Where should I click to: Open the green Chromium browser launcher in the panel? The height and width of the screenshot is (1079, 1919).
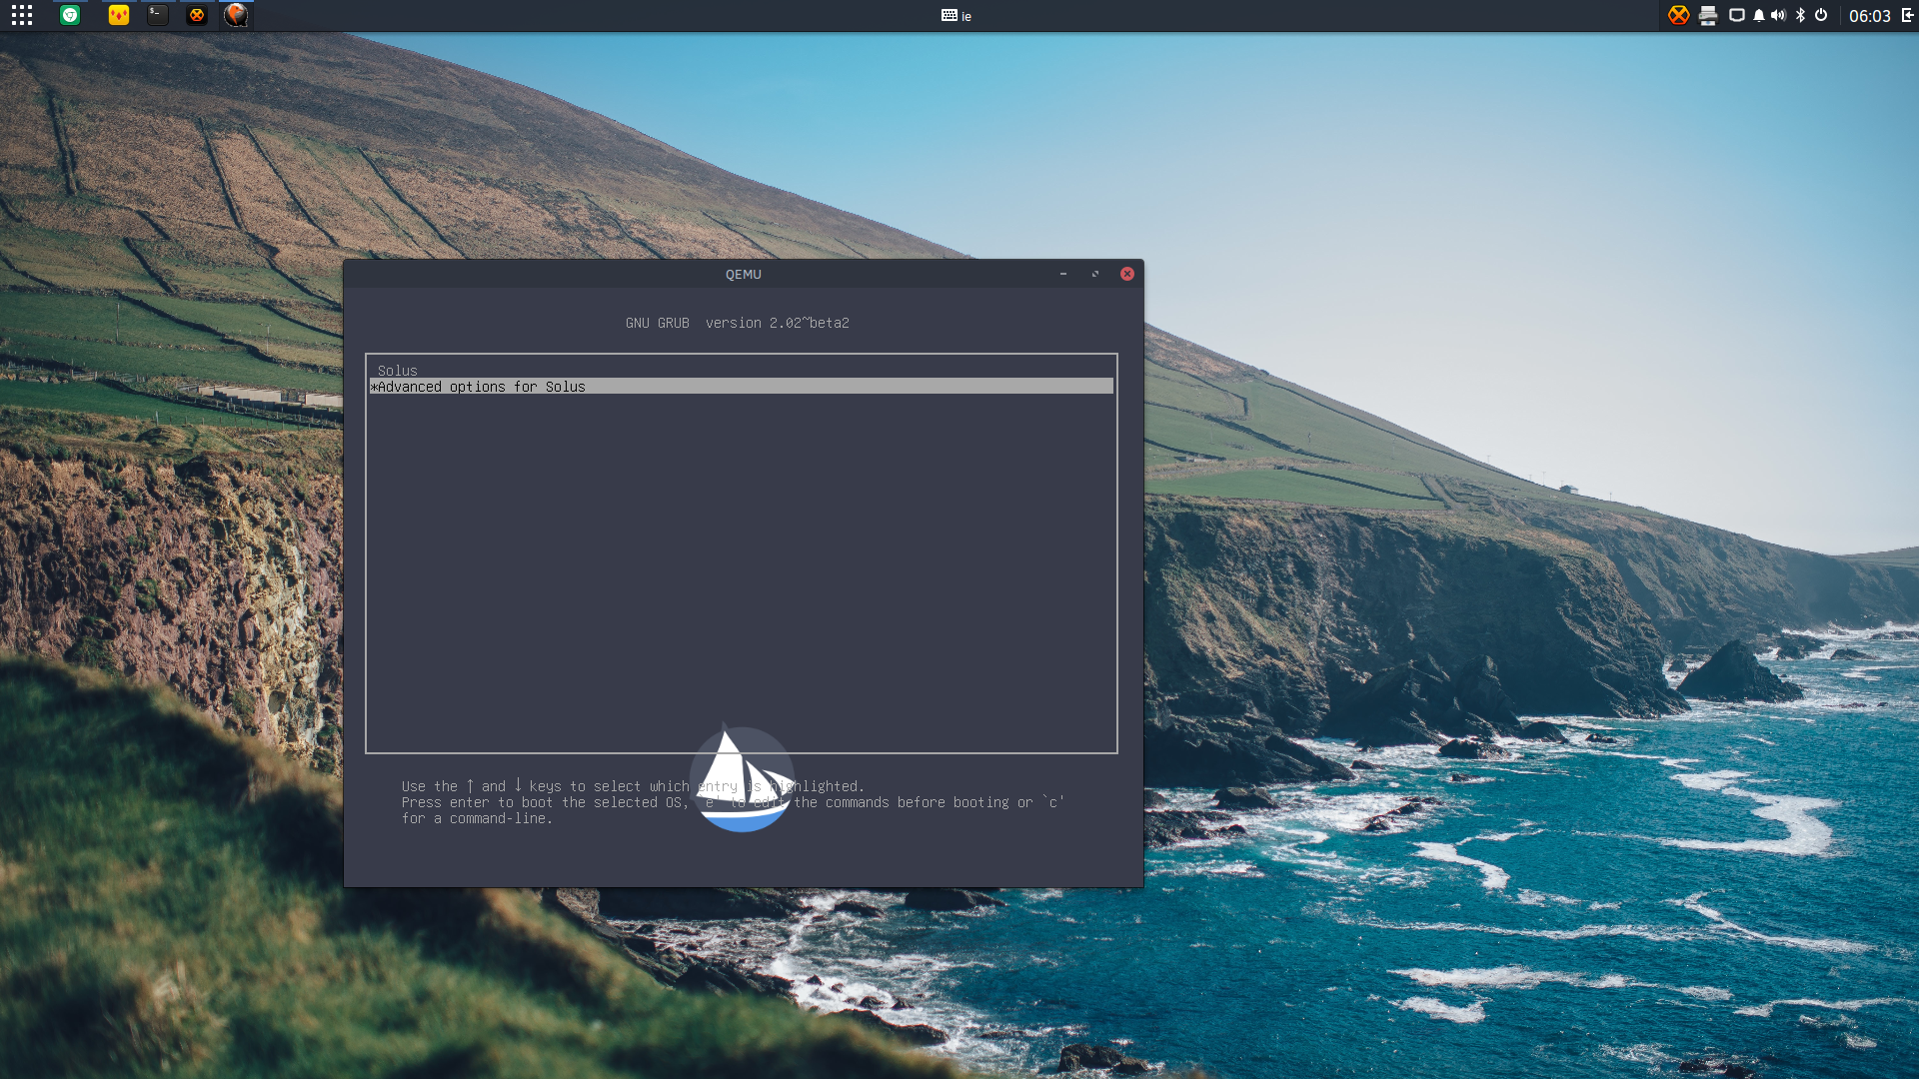point(70,15)
